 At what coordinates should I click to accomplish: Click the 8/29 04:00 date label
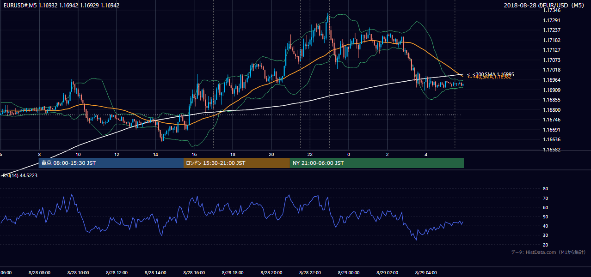(426, 272)
